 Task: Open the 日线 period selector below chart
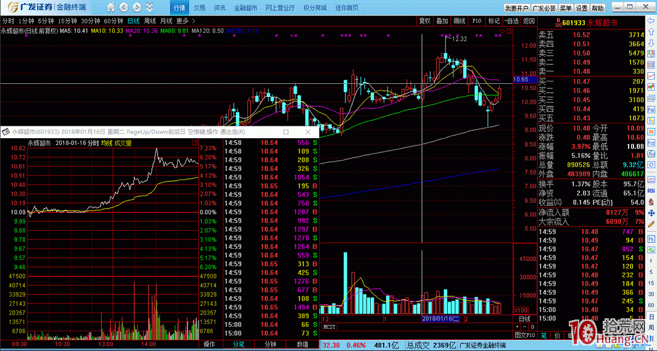(x=524, y=319)
